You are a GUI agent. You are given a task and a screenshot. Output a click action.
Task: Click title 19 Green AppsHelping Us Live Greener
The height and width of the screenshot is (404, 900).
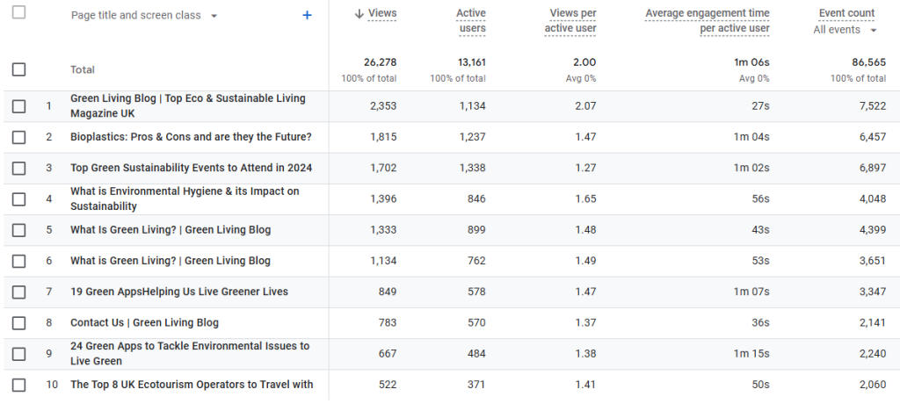point(179,292)
